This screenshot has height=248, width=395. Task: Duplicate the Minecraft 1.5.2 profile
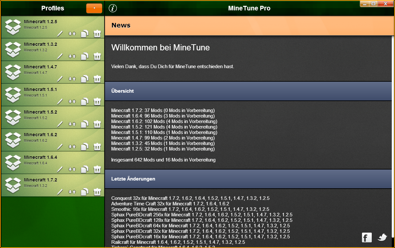(x=85, y=124)
